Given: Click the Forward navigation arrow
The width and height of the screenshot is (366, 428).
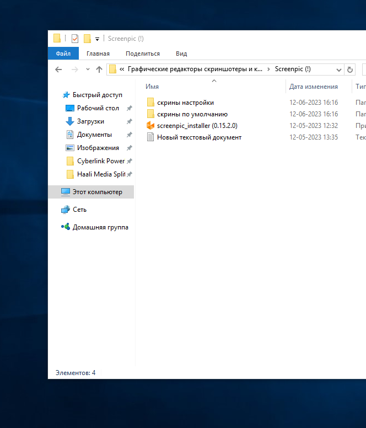Looking at the screenshot, I should point(75,69).
